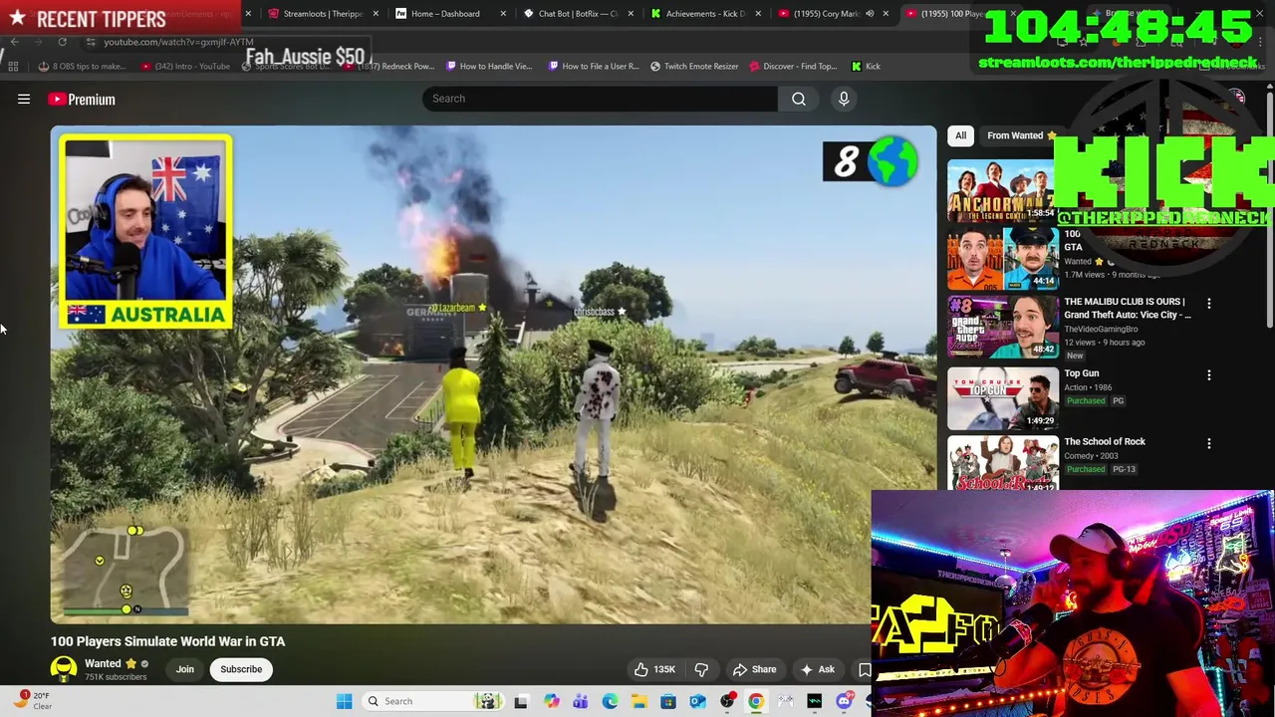This screenshot has width=1275, height=717.
Task: Open the Wanted channel avatar
Action: click(64, 669)
